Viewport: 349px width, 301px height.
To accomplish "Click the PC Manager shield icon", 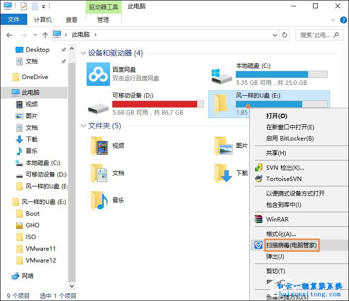I will point(258,245).
